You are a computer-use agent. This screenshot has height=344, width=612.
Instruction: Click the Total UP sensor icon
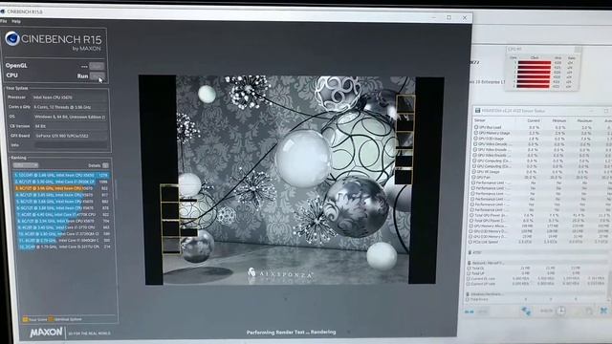pyautogui.click(x=469, y=273)
